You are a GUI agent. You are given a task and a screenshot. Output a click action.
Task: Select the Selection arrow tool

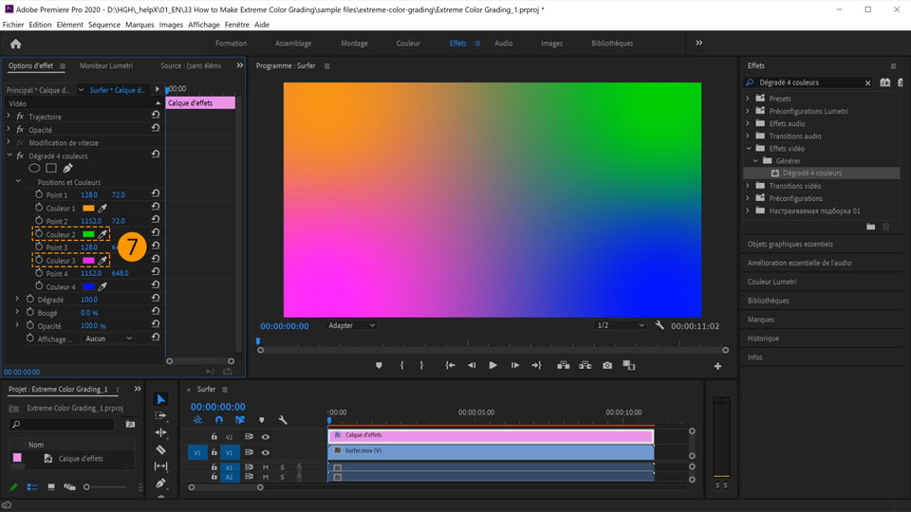161,399
